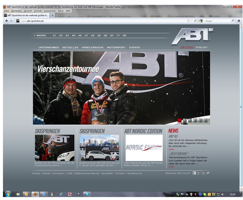The width and height of the screenshot is (243, 200).
Task: Open the Impressum footer link
Action: (58, 173)
